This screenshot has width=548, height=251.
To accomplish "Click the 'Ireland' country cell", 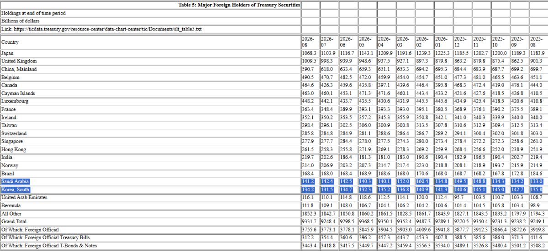I will [x=150, y=118].
